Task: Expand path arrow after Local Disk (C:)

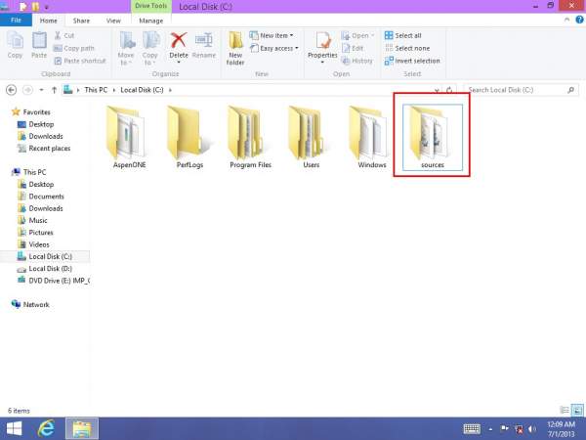Action: [x=170, y=90]
